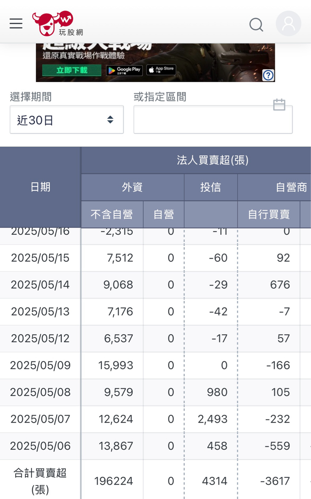Select the 2025/05/13 date cell
311x499 pixels.
coord(40,312)
